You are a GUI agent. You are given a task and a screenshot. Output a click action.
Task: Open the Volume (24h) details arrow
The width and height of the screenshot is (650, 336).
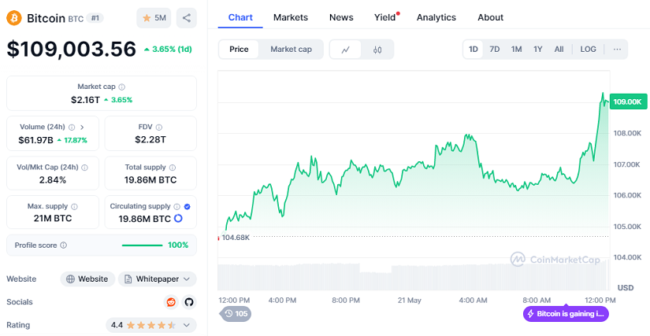(82, 127)
